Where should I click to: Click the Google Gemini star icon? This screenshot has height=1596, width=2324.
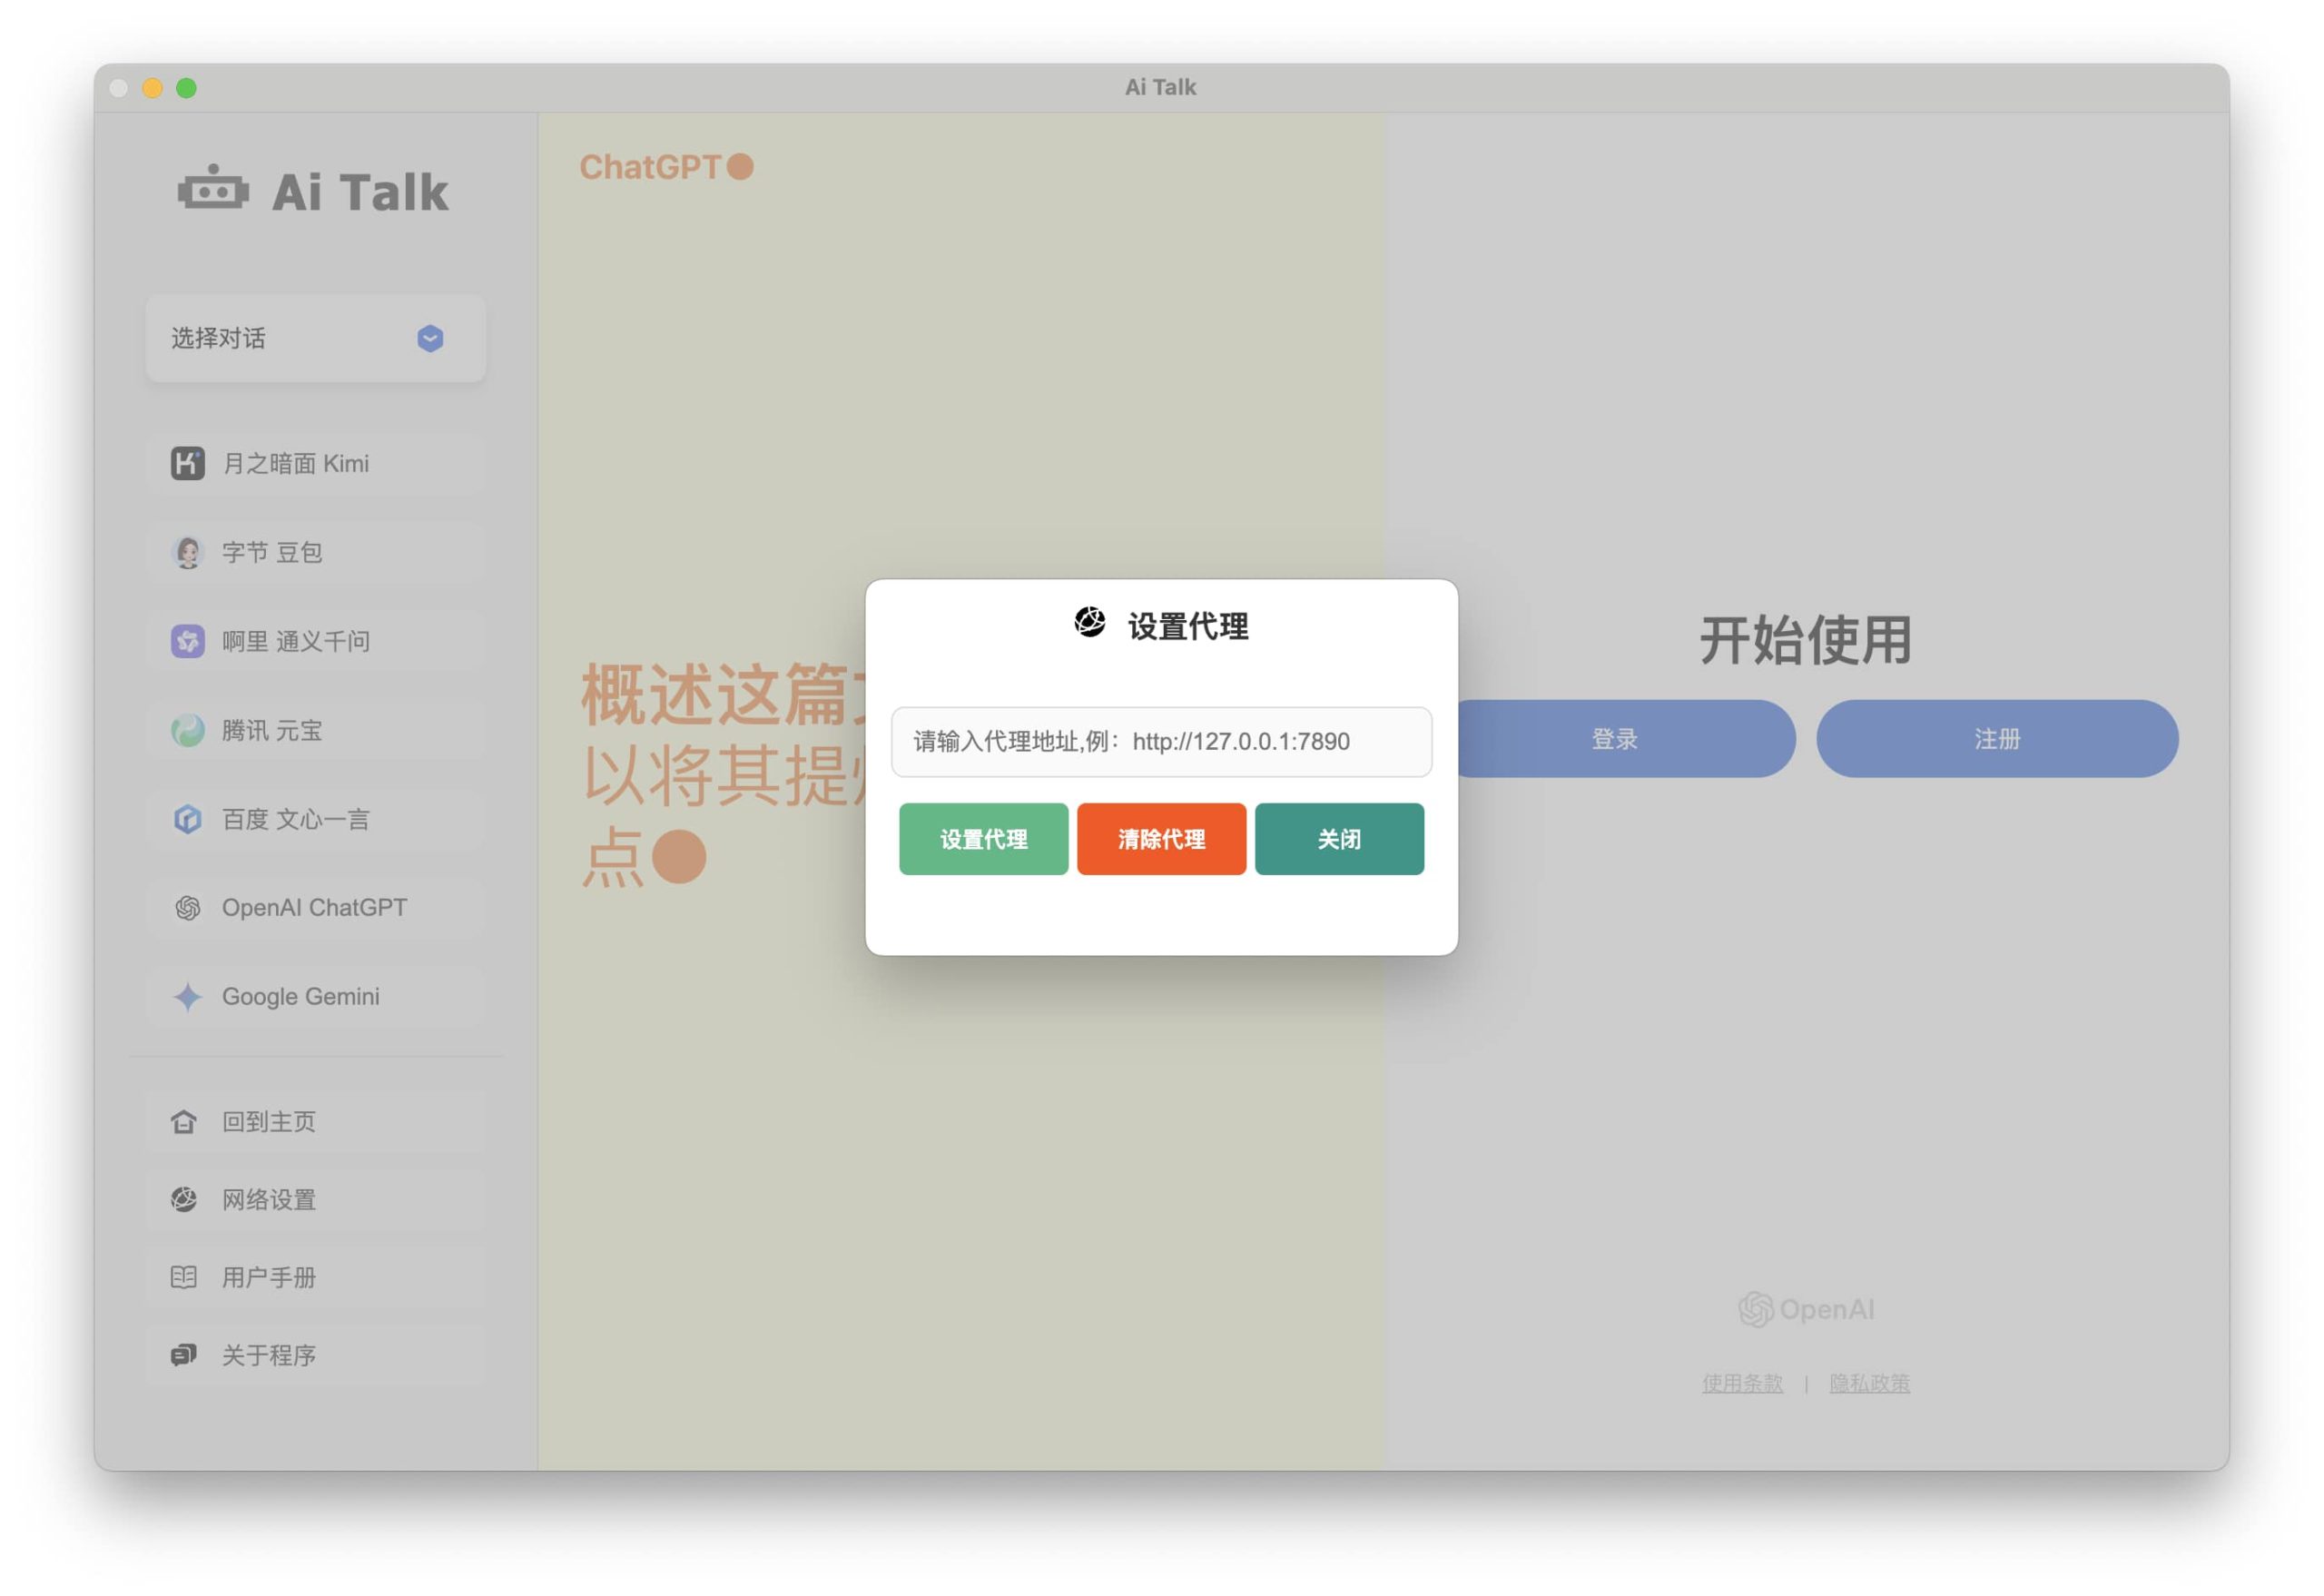pyautogui.click(x=187, y=997)
